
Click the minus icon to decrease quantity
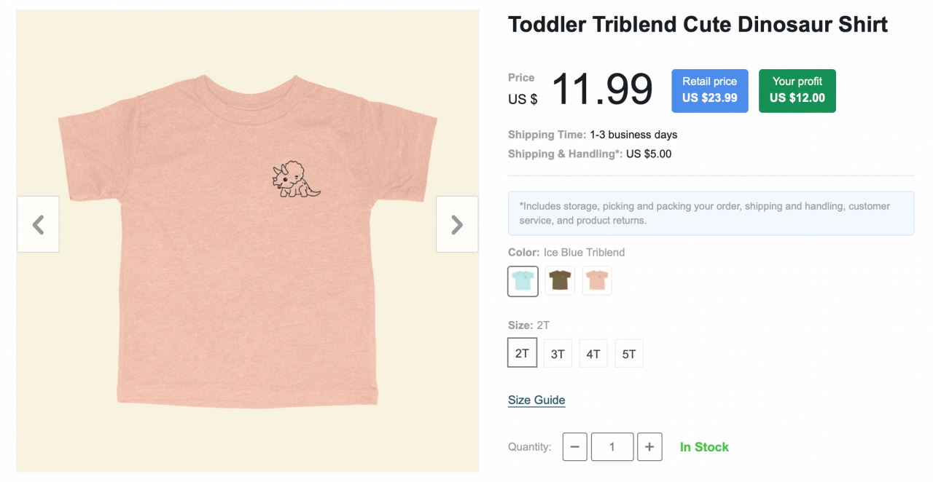pyautogui.click(x=574, y=446)
